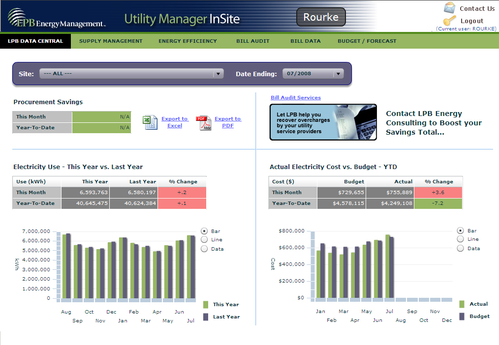Open the Supply Management tab
Screen dimensions: 499x345
click(x=111, y=41)
